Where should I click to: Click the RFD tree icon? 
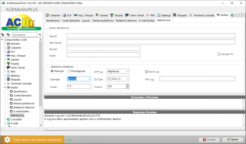(8, 72)
